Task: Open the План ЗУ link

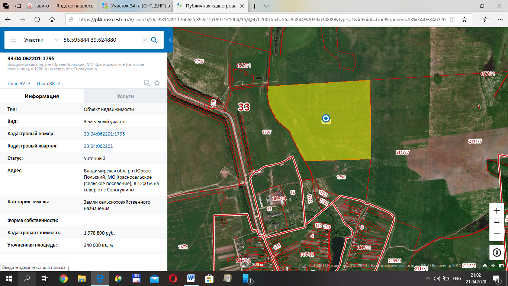Action: 19,83
